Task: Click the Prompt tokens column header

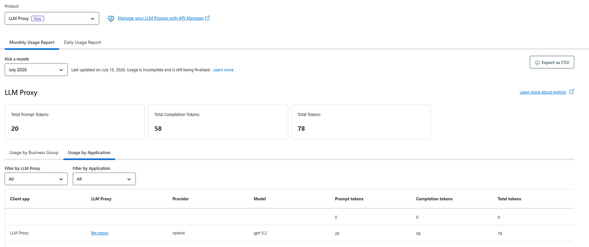Action: pos(349,199)
